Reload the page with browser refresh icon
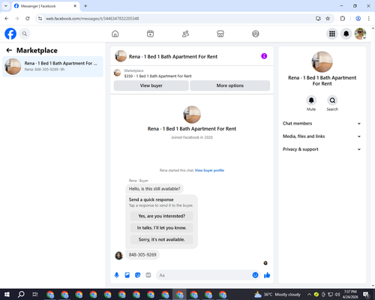 tap(28, 19)
